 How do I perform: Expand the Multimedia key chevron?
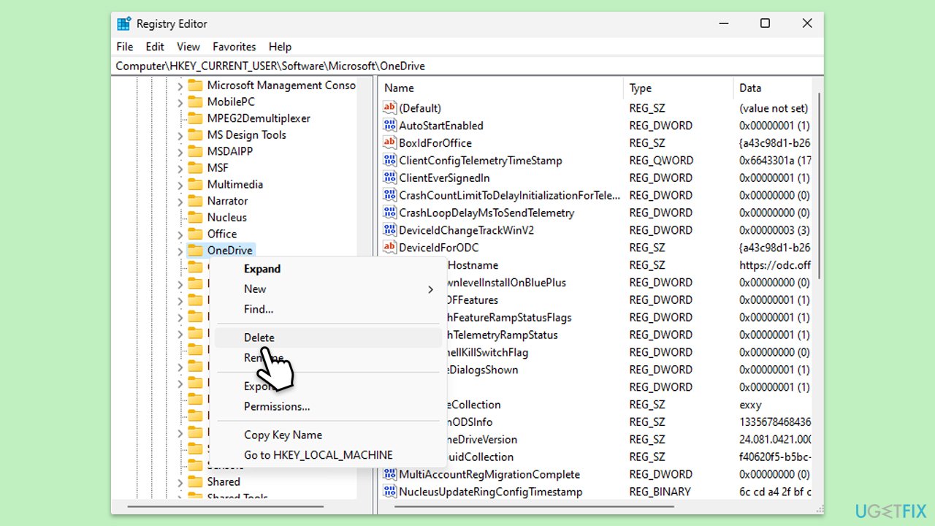tap(180, 184)
